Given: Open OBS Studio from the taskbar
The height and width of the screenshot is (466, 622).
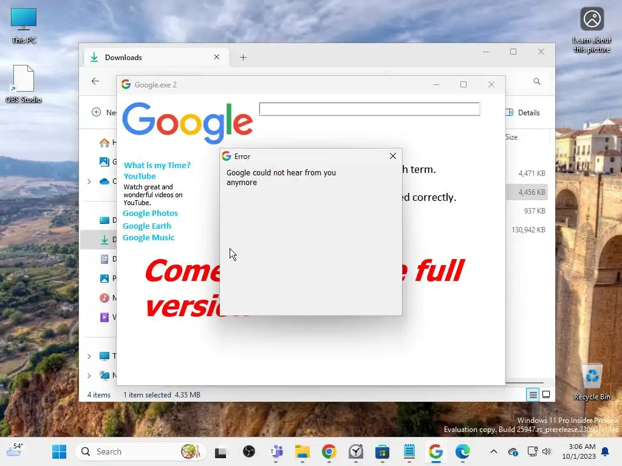Looking at the screenshot, I should click(x=248, y=451).
